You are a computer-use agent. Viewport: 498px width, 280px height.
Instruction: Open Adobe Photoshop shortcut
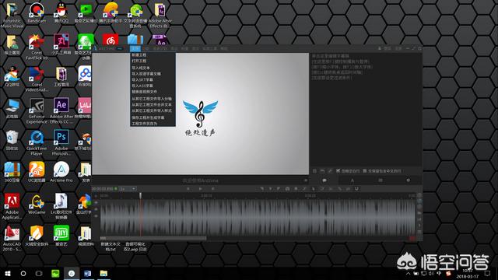61,143
